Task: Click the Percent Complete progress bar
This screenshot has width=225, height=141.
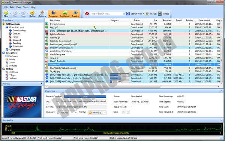Action: (x=85, y=96)
